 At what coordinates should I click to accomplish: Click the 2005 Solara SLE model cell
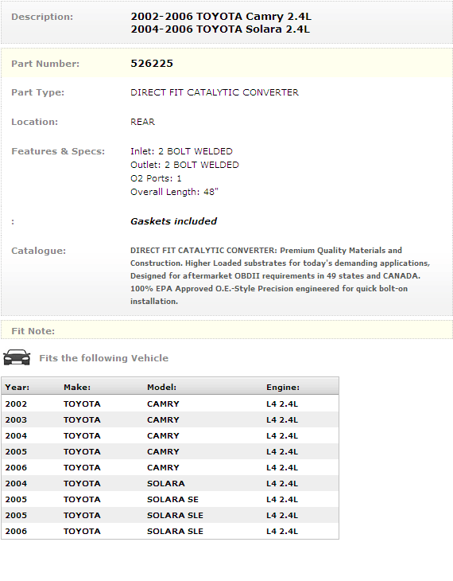point(175,515)
